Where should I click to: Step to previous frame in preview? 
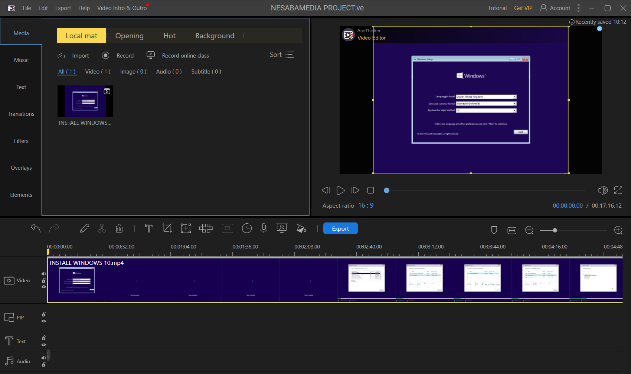tap(326, 190)
